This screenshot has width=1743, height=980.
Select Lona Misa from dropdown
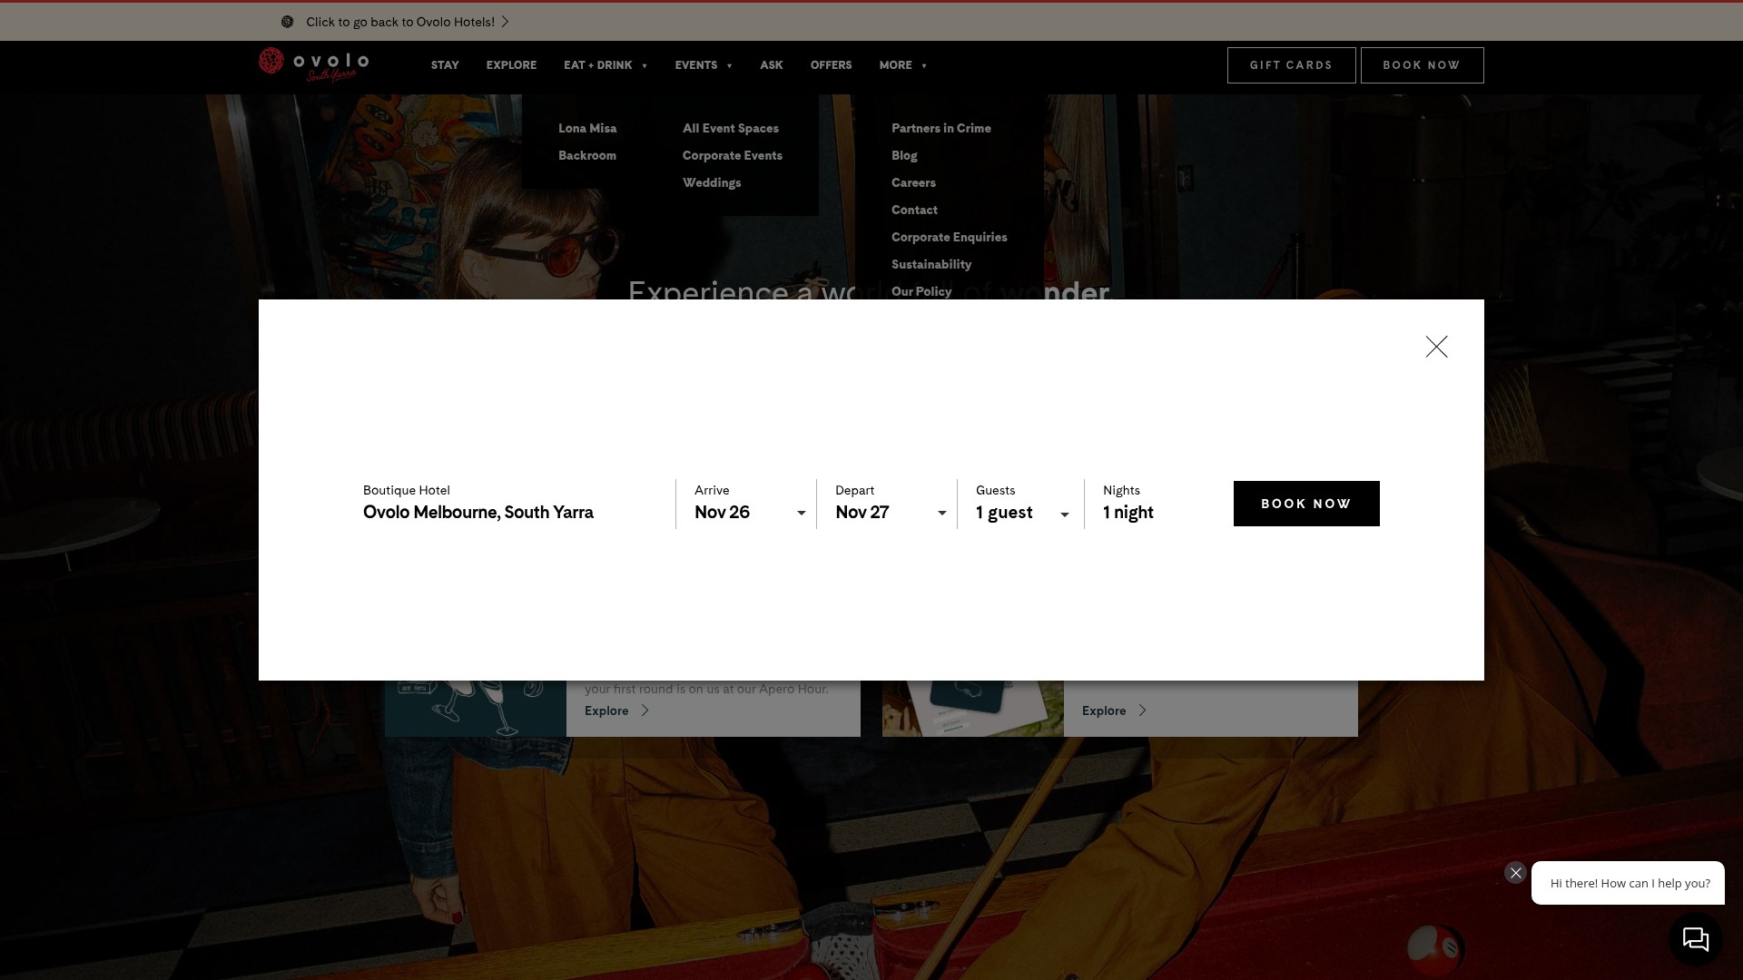(x=587, y=128)
